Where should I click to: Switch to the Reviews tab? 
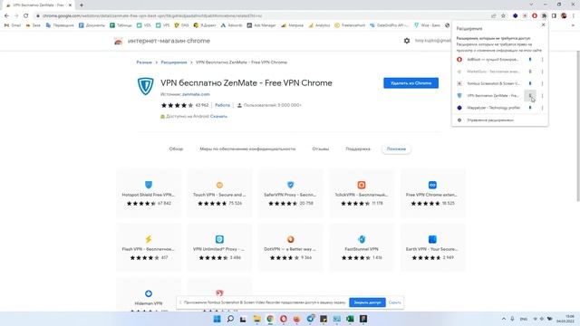pyautogui.click(x=320, y=149)
